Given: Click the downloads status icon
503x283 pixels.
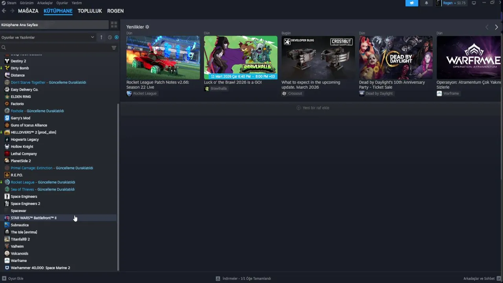Looking at the screenshot, I should pos(218,278).
